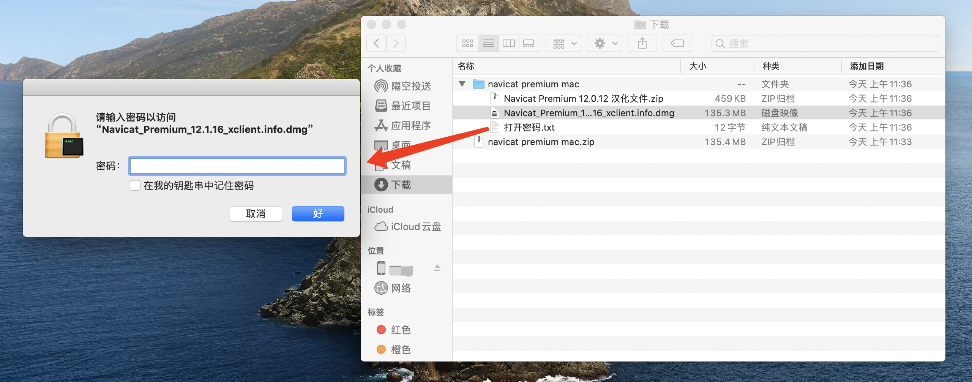Open Recents (最近项目) in sidebar
This screenshot has height=382, width=972.
tap(406, 106)
